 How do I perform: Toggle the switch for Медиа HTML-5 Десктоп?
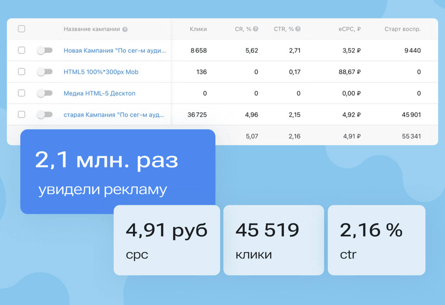pos(44,93)
